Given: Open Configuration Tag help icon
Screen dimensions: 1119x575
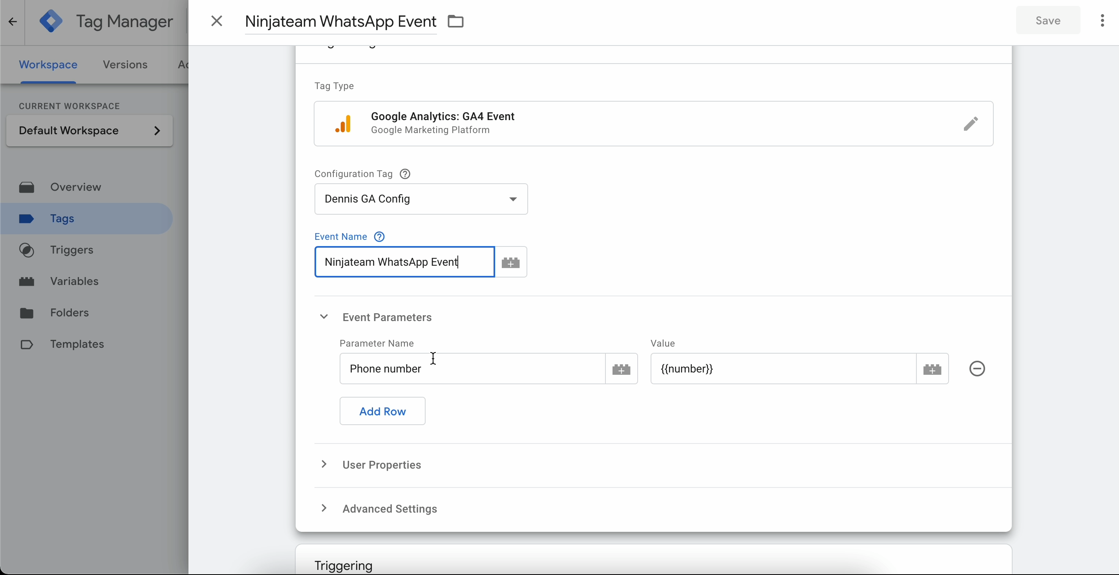Looking at the screenshot, I should click(x=405, y=174).
